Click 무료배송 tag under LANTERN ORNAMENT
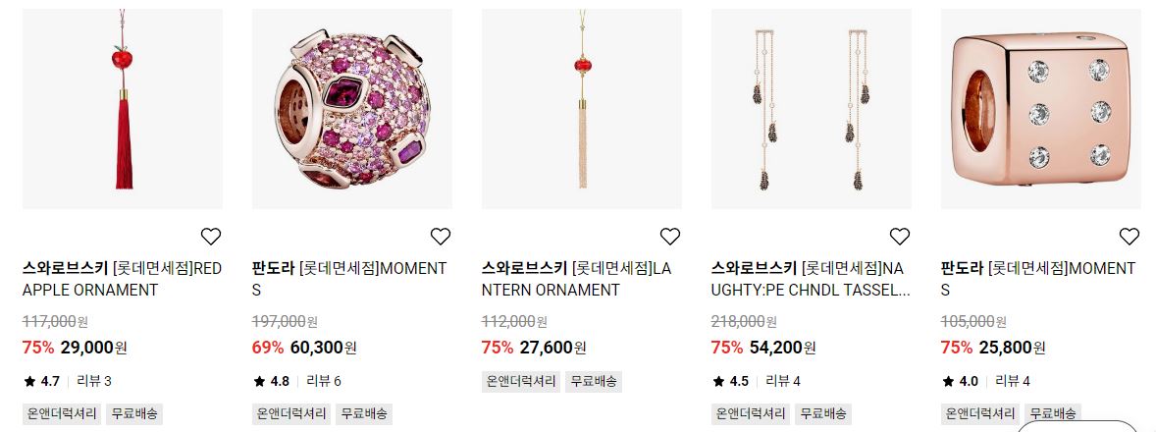The image size is (1156, 432). (x=594, y=382)
